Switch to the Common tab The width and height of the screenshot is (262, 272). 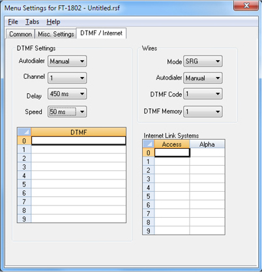pos(20,34)
